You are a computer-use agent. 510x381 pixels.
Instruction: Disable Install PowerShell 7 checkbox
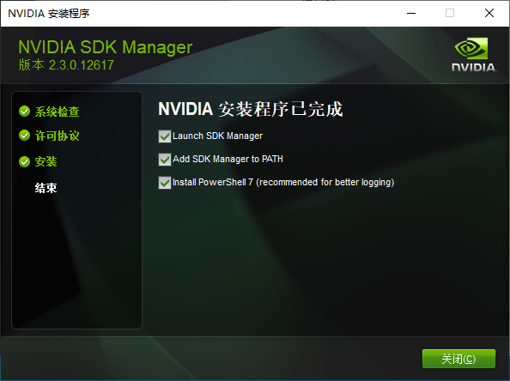(165, 183)
